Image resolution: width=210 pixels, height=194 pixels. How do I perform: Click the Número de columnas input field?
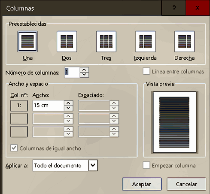point(72,73)
